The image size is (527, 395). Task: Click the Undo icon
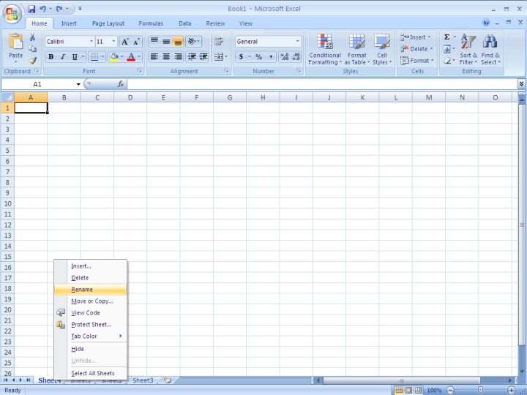(x=42, y=9)
